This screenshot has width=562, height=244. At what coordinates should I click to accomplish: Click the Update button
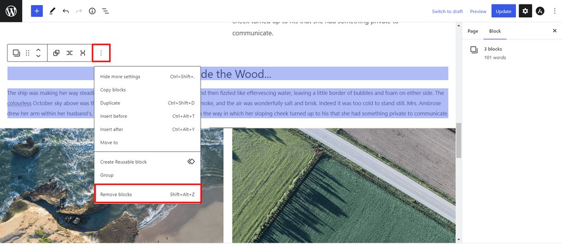pos(504,11)
